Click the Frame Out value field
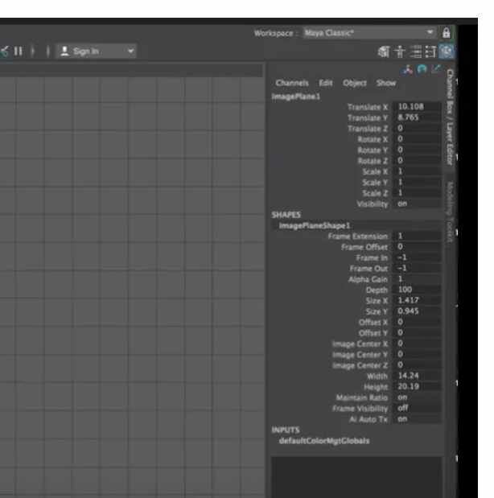Screen dimensions: 494x498 417,269
